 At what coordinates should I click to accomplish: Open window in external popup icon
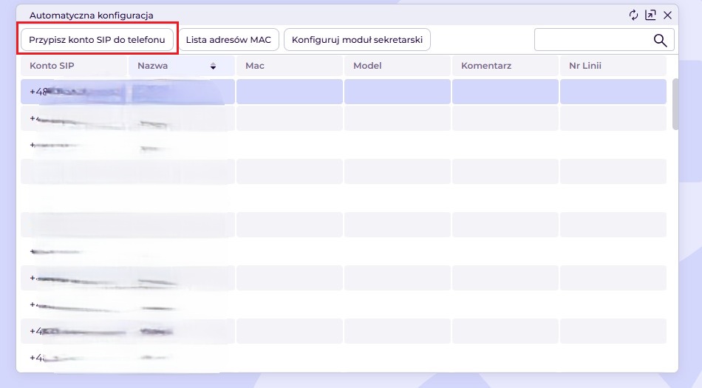(x=650, y=16)
